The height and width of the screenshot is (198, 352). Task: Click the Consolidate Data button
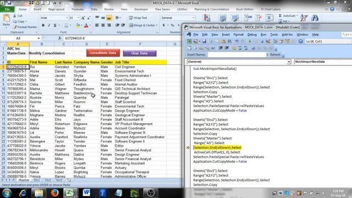pos(103,53)
